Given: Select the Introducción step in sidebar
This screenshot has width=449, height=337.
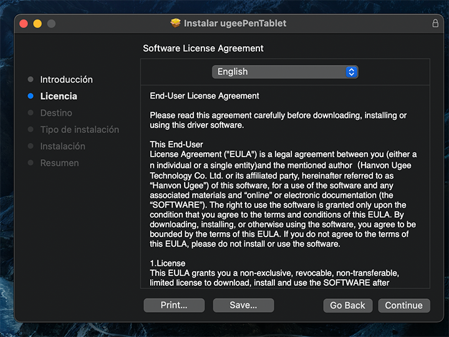Looking at the screenshot, I should click(66, 79).
